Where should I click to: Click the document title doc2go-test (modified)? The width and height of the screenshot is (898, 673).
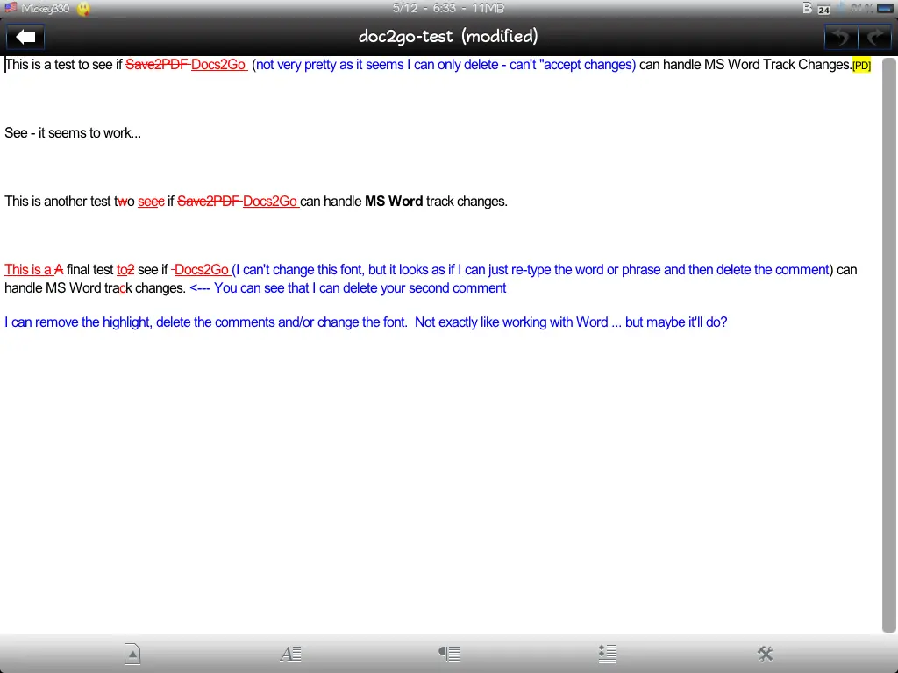pyautogui.click(x=448, y=36)
